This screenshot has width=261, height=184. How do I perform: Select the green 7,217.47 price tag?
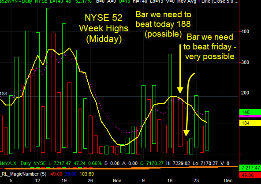[x=250, y=168]
